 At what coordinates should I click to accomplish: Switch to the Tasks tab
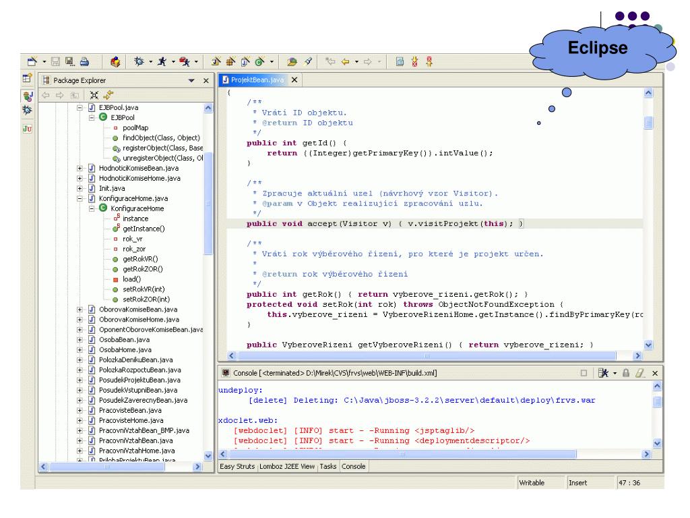coord(328,467)
